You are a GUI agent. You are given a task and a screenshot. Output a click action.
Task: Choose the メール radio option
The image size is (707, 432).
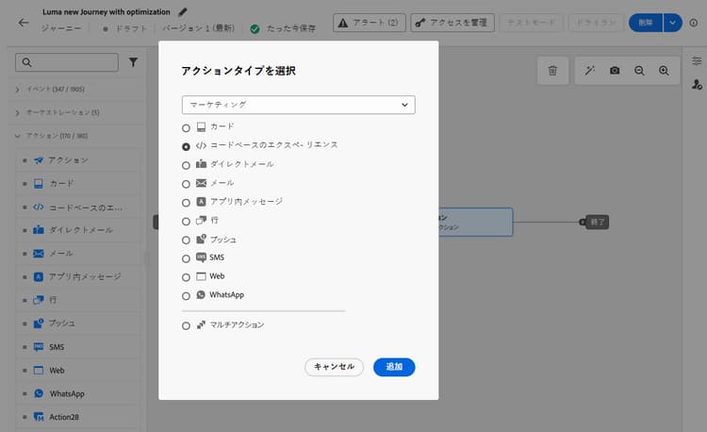(186, 184)
